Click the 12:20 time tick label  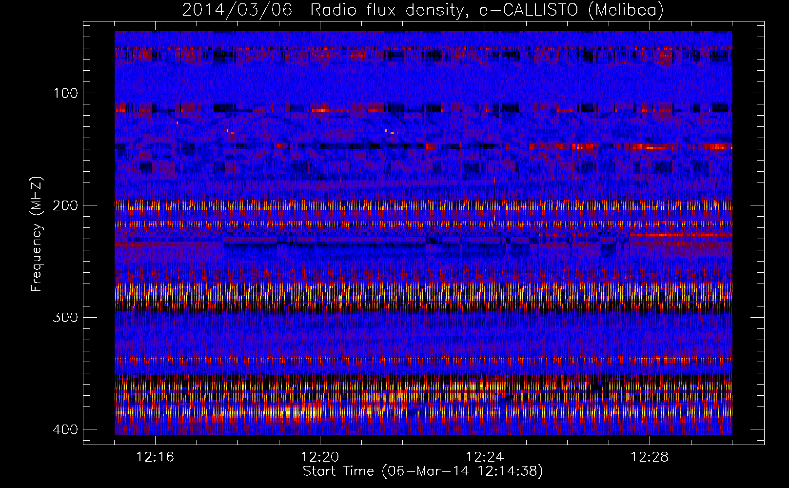point(320,457)
